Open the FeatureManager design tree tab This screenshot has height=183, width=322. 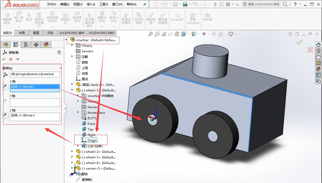[x=5, y=45]
